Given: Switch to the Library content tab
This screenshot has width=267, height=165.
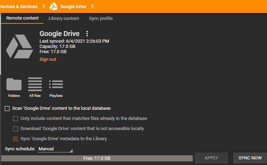Looking at the screenshot, I should click(x=64, y=19).
